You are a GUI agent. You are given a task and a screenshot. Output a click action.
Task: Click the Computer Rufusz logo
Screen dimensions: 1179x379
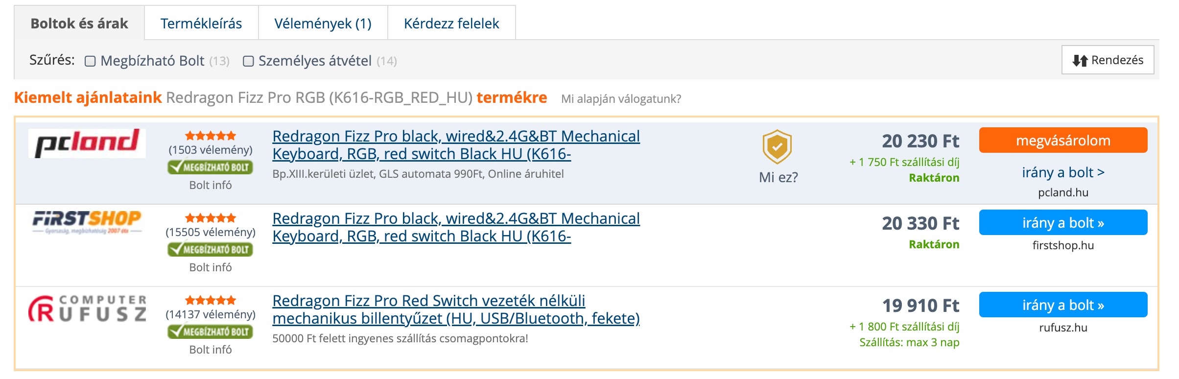click(87, 308)
